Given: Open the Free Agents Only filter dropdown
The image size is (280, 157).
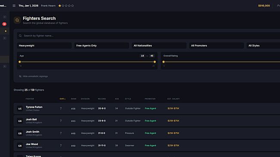Looking at the screenshot, I should click(102, 45).
